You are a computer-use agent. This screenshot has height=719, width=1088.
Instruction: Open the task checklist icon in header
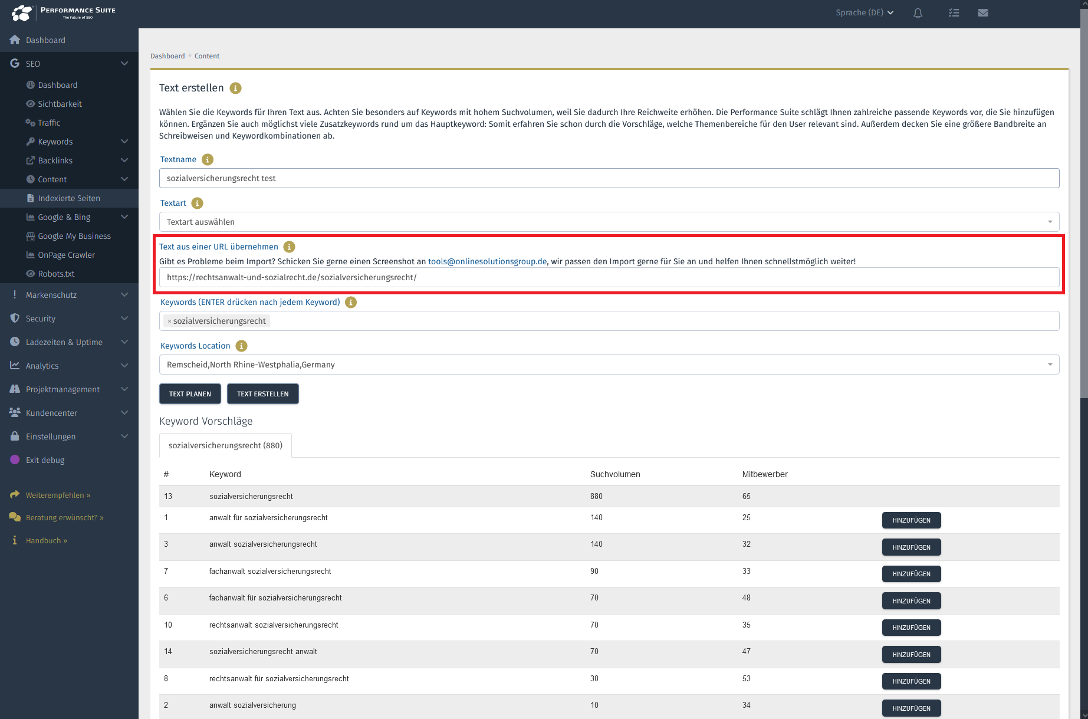954,12
